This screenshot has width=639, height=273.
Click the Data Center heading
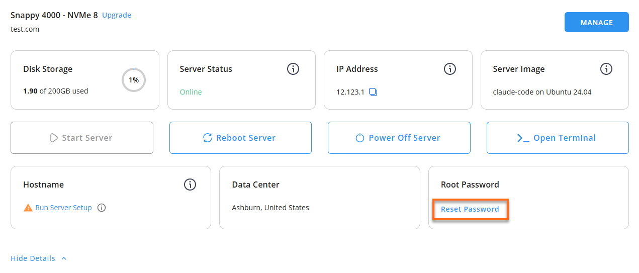[255, 185]
